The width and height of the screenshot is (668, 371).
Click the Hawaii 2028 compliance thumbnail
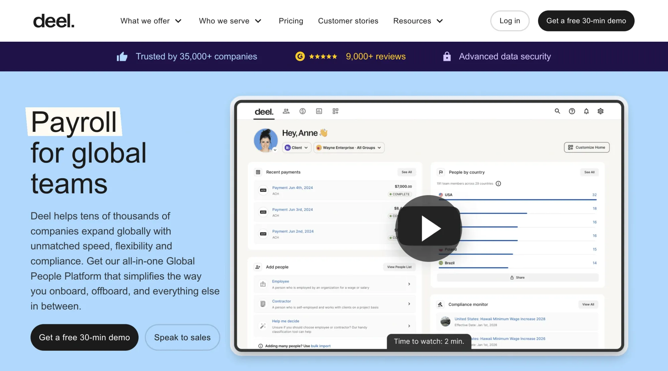(445, 322)
